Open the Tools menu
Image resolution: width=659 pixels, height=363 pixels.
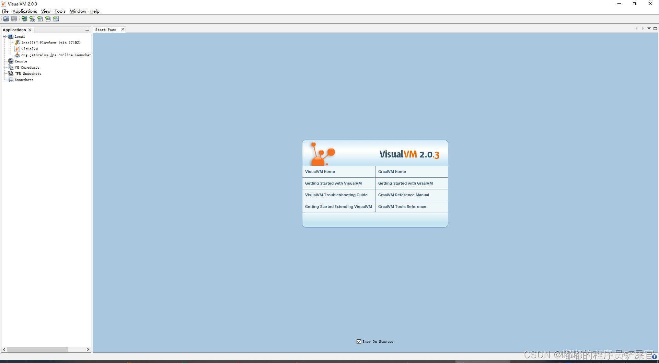60,11
